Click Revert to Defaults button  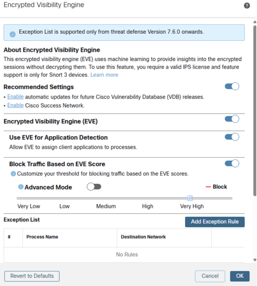coord(32,276)
